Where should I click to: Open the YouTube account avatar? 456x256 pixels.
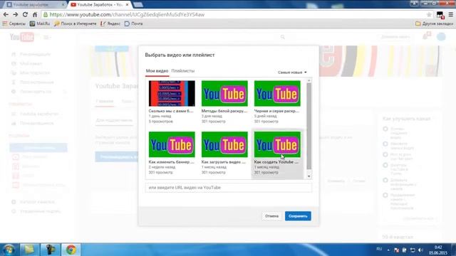(441, 36)
